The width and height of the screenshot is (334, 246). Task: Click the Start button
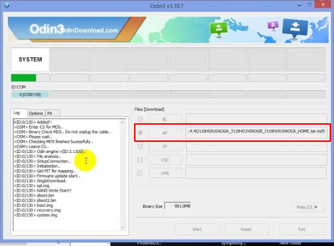point(197,229)
